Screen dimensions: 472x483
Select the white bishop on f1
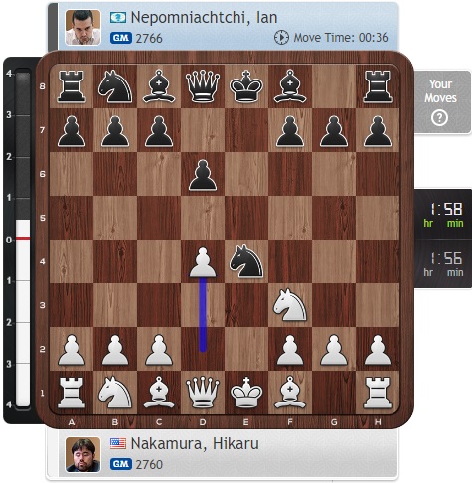[290, 392]
